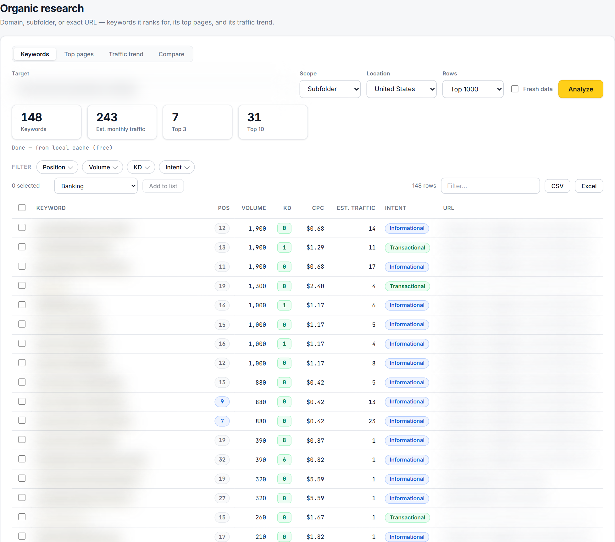Sort by the POS column header
615x542 pixels.
pyautogui.click(x=224, y=208)
